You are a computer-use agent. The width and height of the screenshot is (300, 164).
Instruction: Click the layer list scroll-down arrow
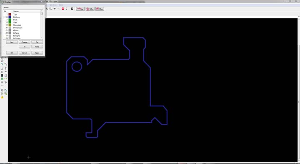42,38
